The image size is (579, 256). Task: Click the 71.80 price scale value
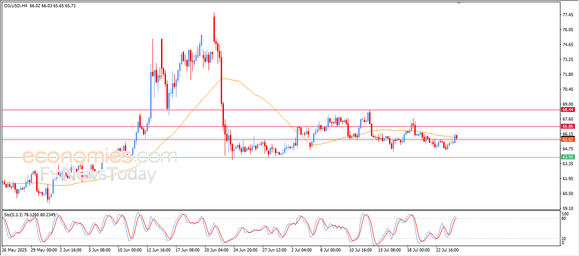click(568, 74)
